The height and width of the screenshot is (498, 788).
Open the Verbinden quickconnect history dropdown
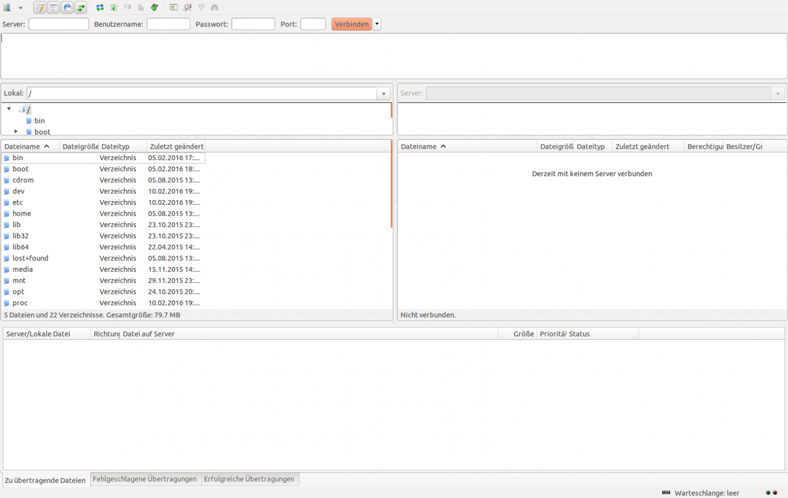click(377, 24)
